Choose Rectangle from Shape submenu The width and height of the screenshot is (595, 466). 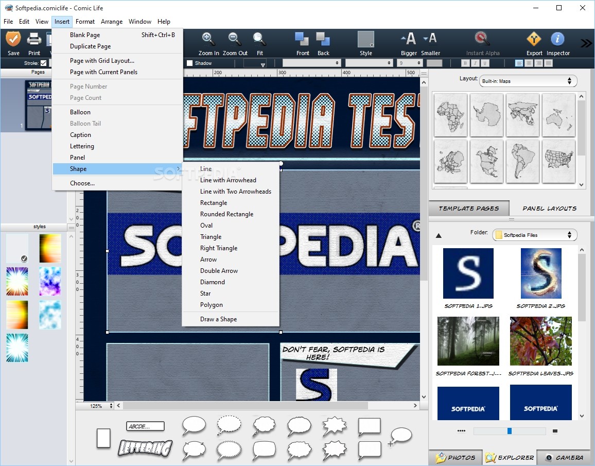tap(231, 203)
